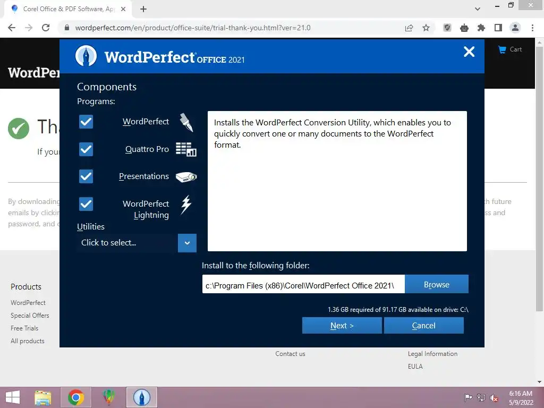Open the Chrome three-dot menu
Image resolution: width=544 pixels, height=408 pixels.
532,28
